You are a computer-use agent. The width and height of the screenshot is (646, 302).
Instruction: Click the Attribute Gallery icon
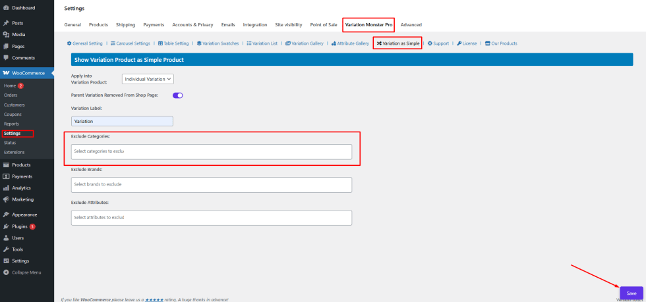click(x=334, y=43)
